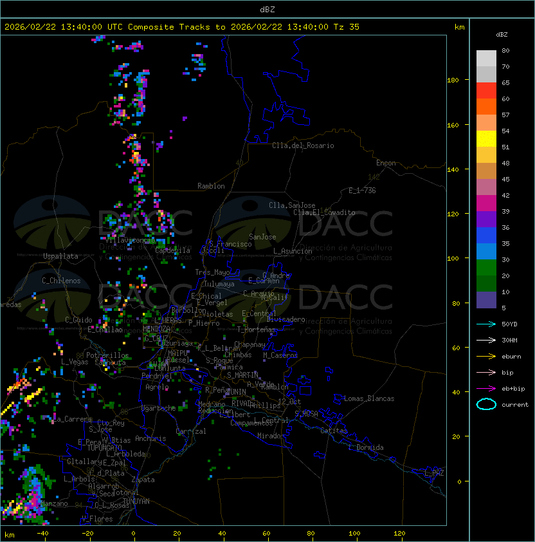The height and width of the screenshot is (542, 535).
Task: Click the 'Carrizal' map label
Action: coord(190,431)
